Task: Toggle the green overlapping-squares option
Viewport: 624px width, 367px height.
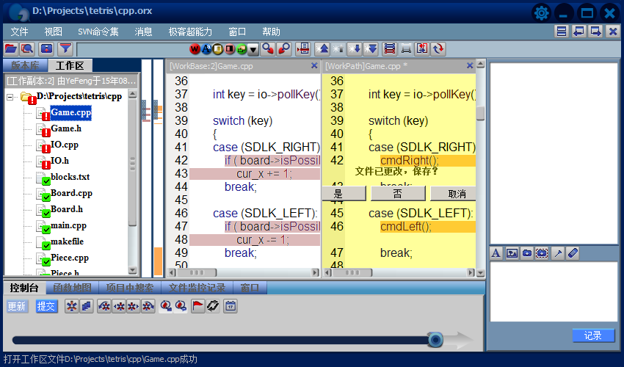Action: pos(242,49)
